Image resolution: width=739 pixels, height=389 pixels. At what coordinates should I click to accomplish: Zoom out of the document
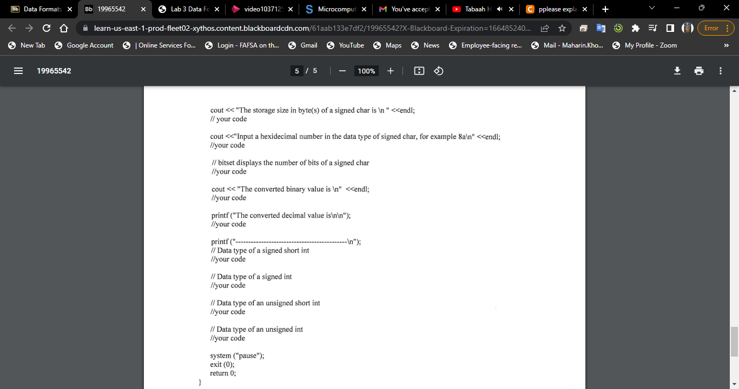tap(342, 70)
